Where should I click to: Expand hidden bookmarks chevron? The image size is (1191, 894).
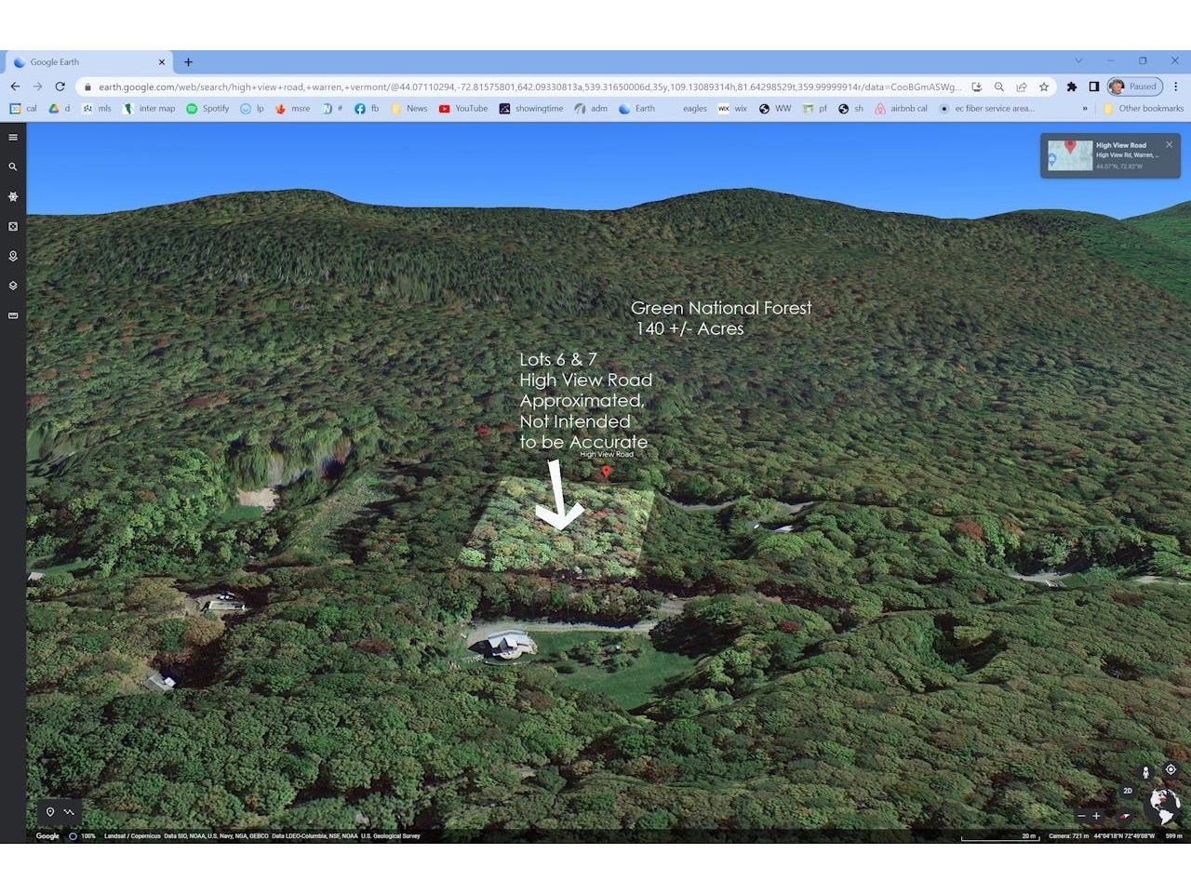pyautogui.click(x=1085, y=109)
